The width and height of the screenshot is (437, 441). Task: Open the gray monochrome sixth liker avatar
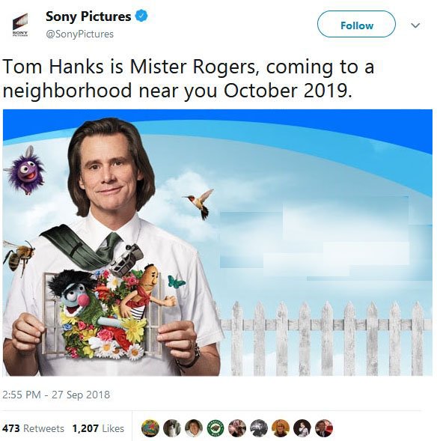(x=259, y=428)
